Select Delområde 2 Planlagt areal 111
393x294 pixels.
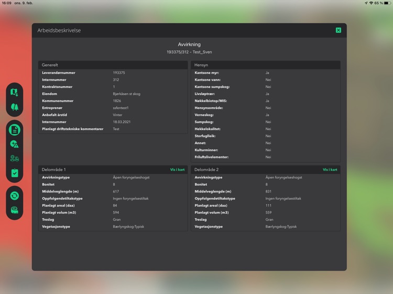pyautogui.click(x=268, y=206)
